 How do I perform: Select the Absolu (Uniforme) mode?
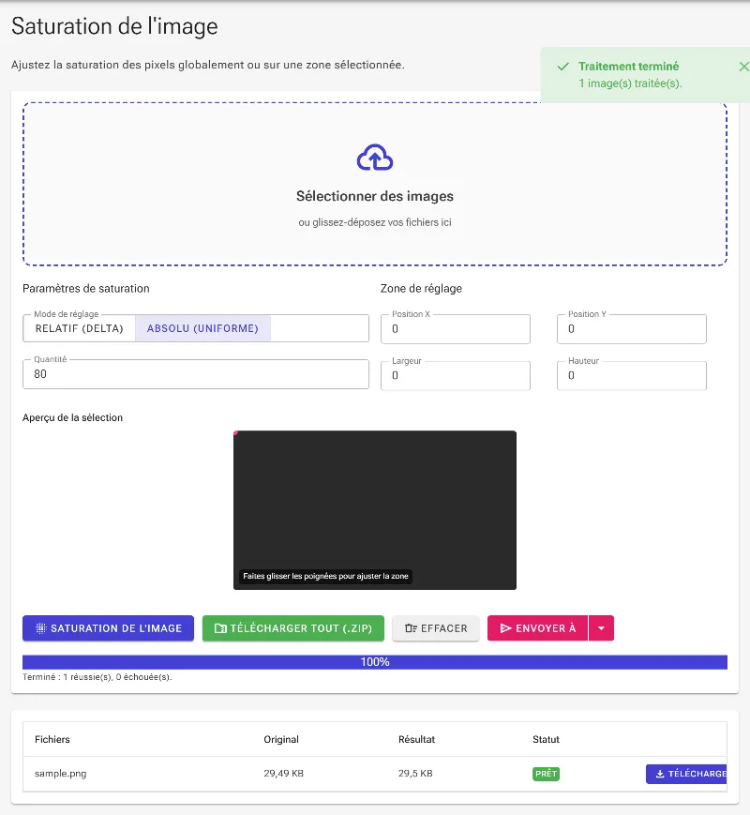202,328
